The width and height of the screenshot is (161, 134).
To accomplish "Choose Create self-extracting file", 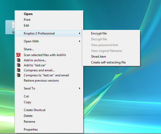I will point(111,62).
